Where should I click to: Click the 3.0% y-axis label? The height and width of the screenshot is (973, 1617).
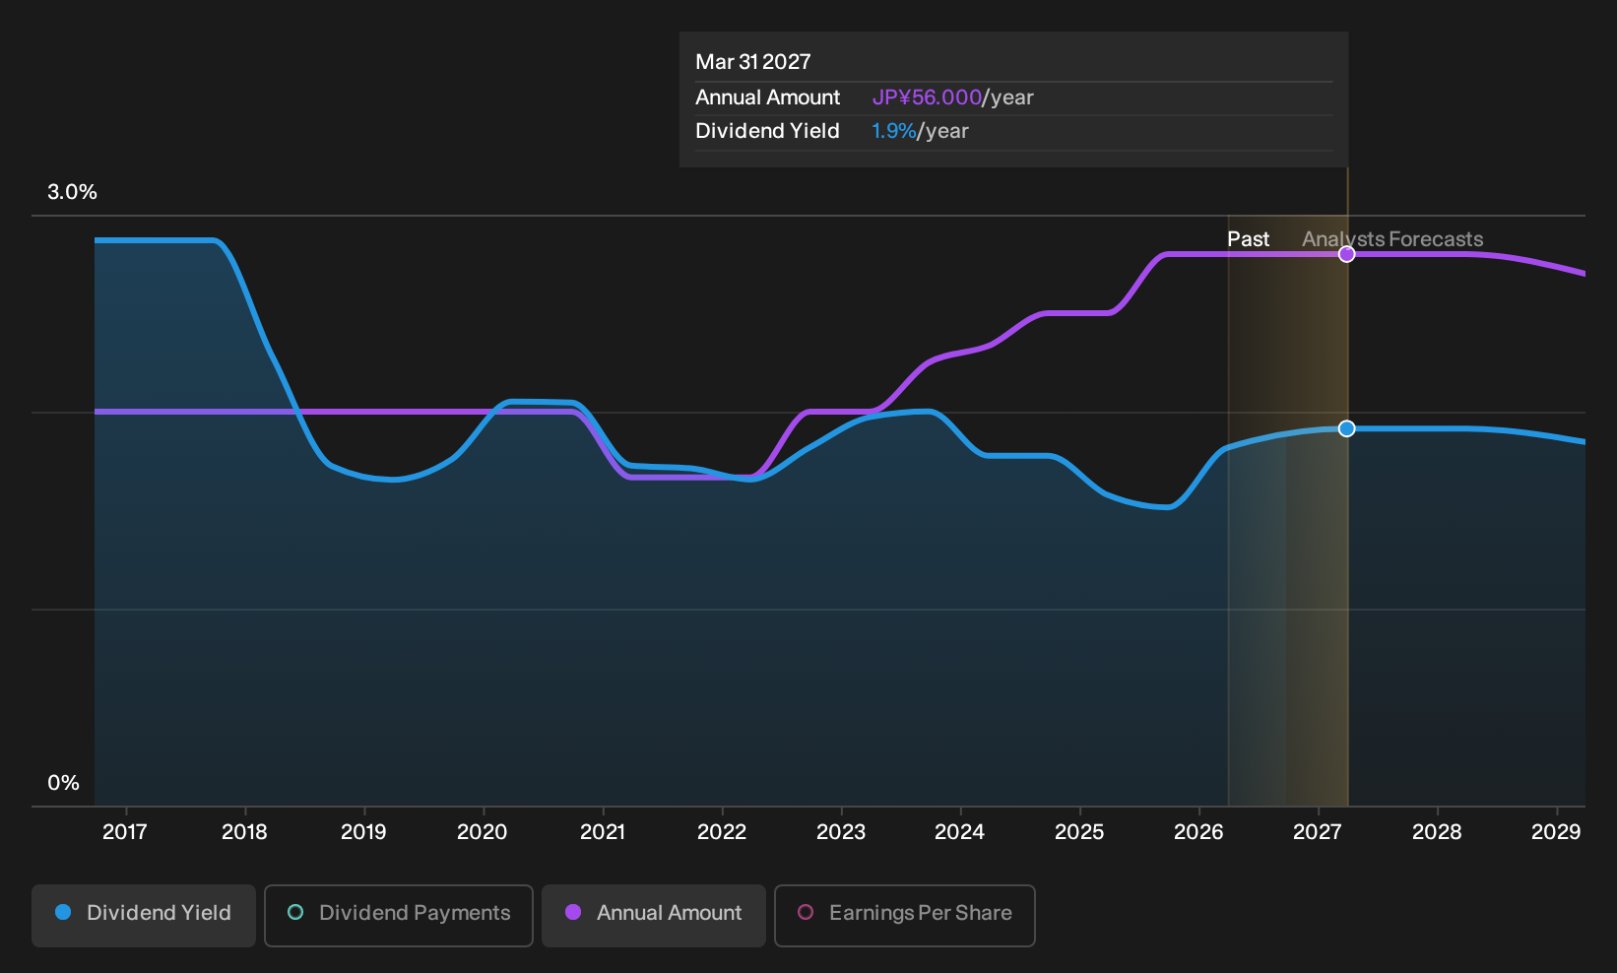pos(72,192)
